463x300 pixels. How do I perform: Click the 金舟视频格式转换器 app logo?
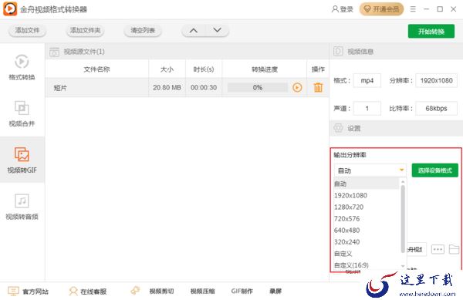coord(10,8)
